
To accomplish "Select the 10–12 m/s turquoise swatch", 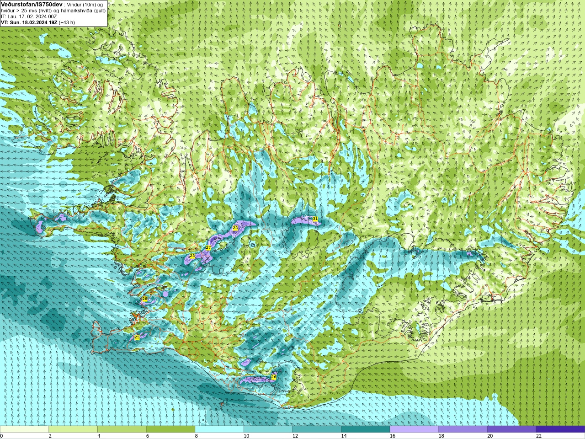I will point(268,429).
